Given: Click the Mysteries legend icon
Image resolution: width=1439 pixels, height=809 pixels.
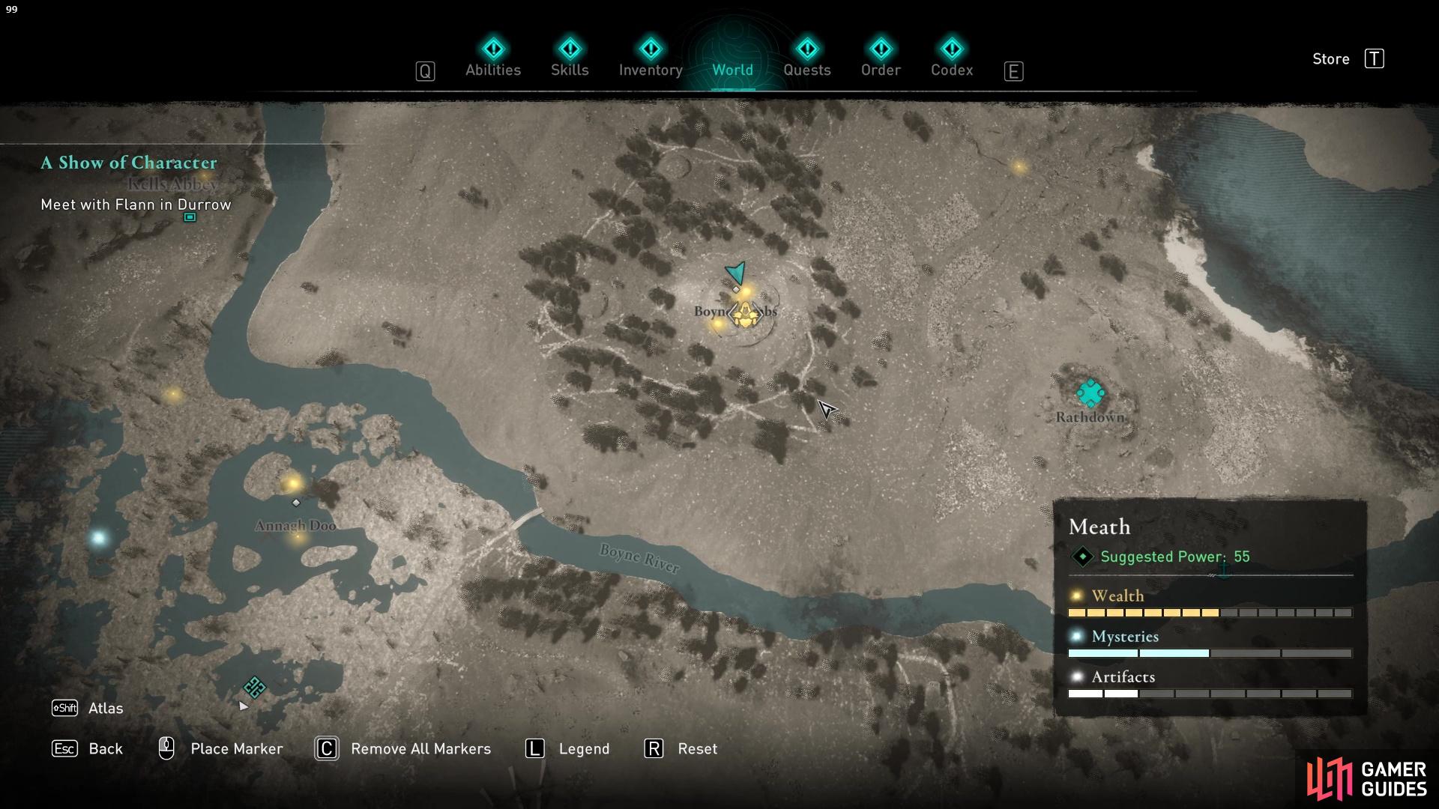Looking at the screenshot, I should click(1077, 636).
